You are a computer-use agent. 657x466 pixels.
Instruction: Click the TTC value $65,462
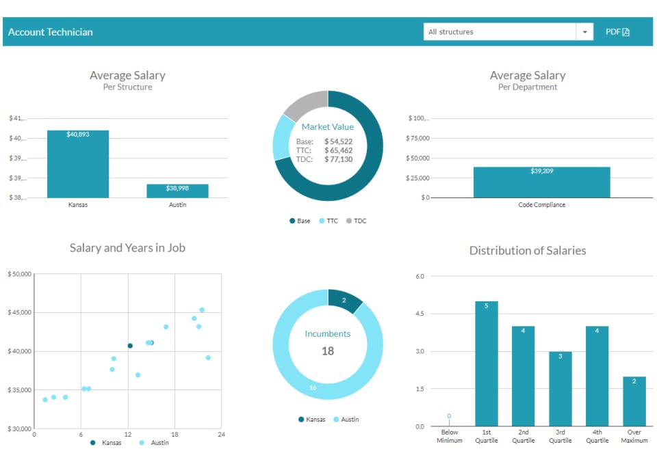coord(339,150)
